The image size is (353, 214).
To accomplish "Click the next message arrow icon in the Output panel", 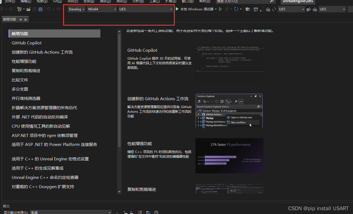I will [x=131, y=212].
